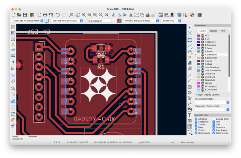Select the B.Silkscreen layer row

[x=212, y=58]
